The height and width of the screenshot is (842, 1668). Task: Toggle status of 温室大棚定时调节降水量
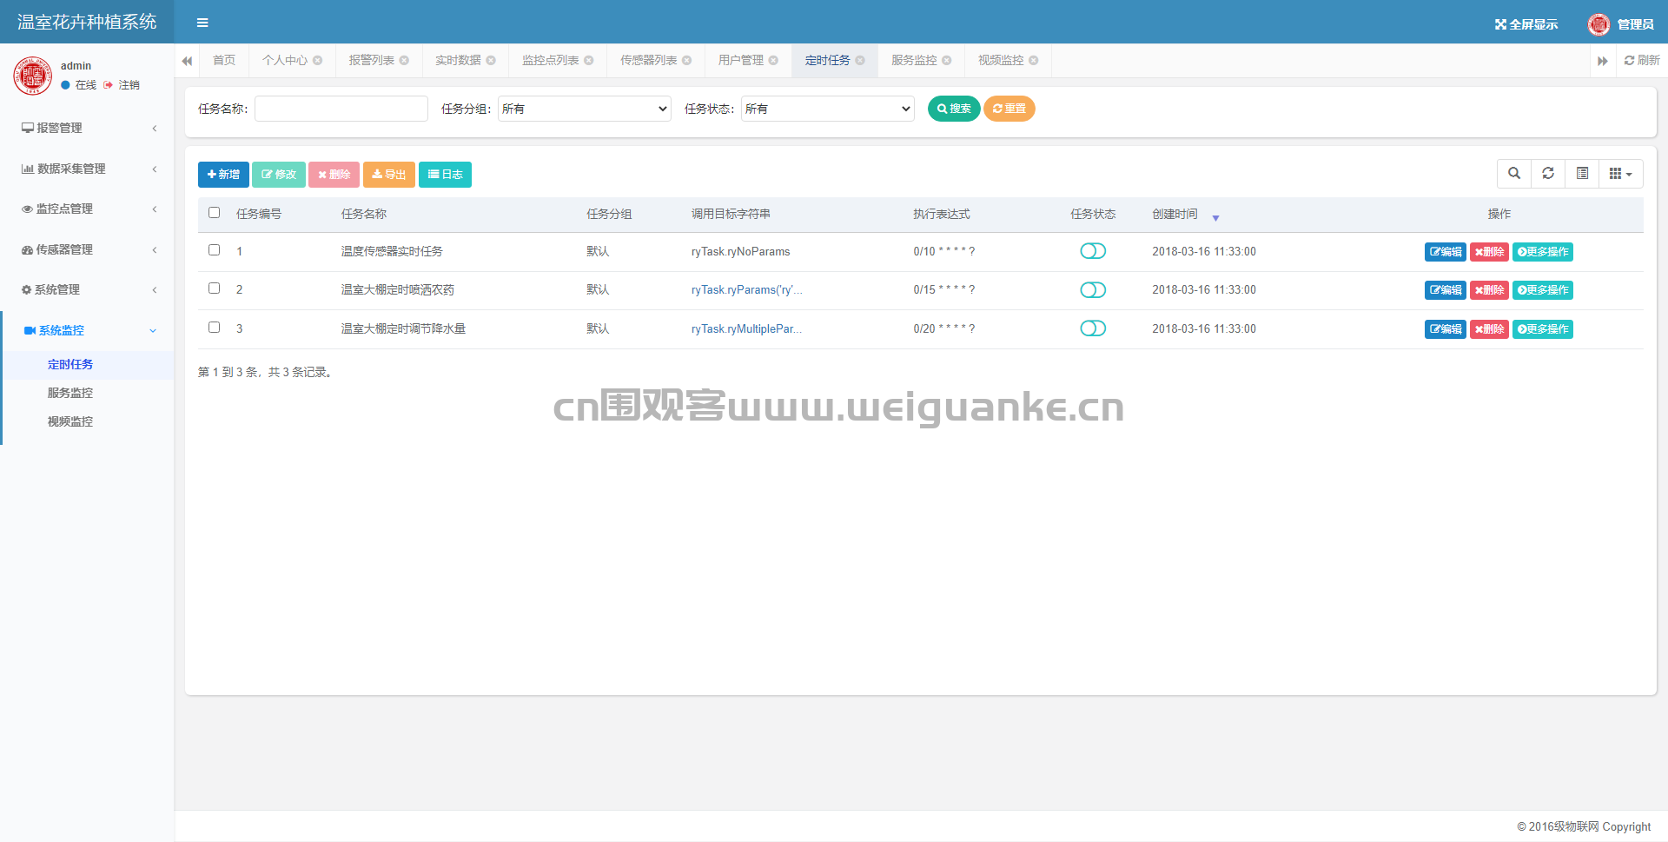pyautogui.click(x=1093, y=328)
